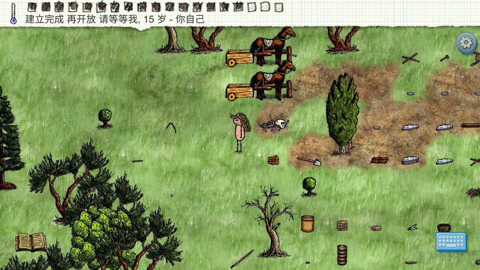The image size is (480, 270).
Task: Open the on-screen keyboard button
Action: point(451,242)
